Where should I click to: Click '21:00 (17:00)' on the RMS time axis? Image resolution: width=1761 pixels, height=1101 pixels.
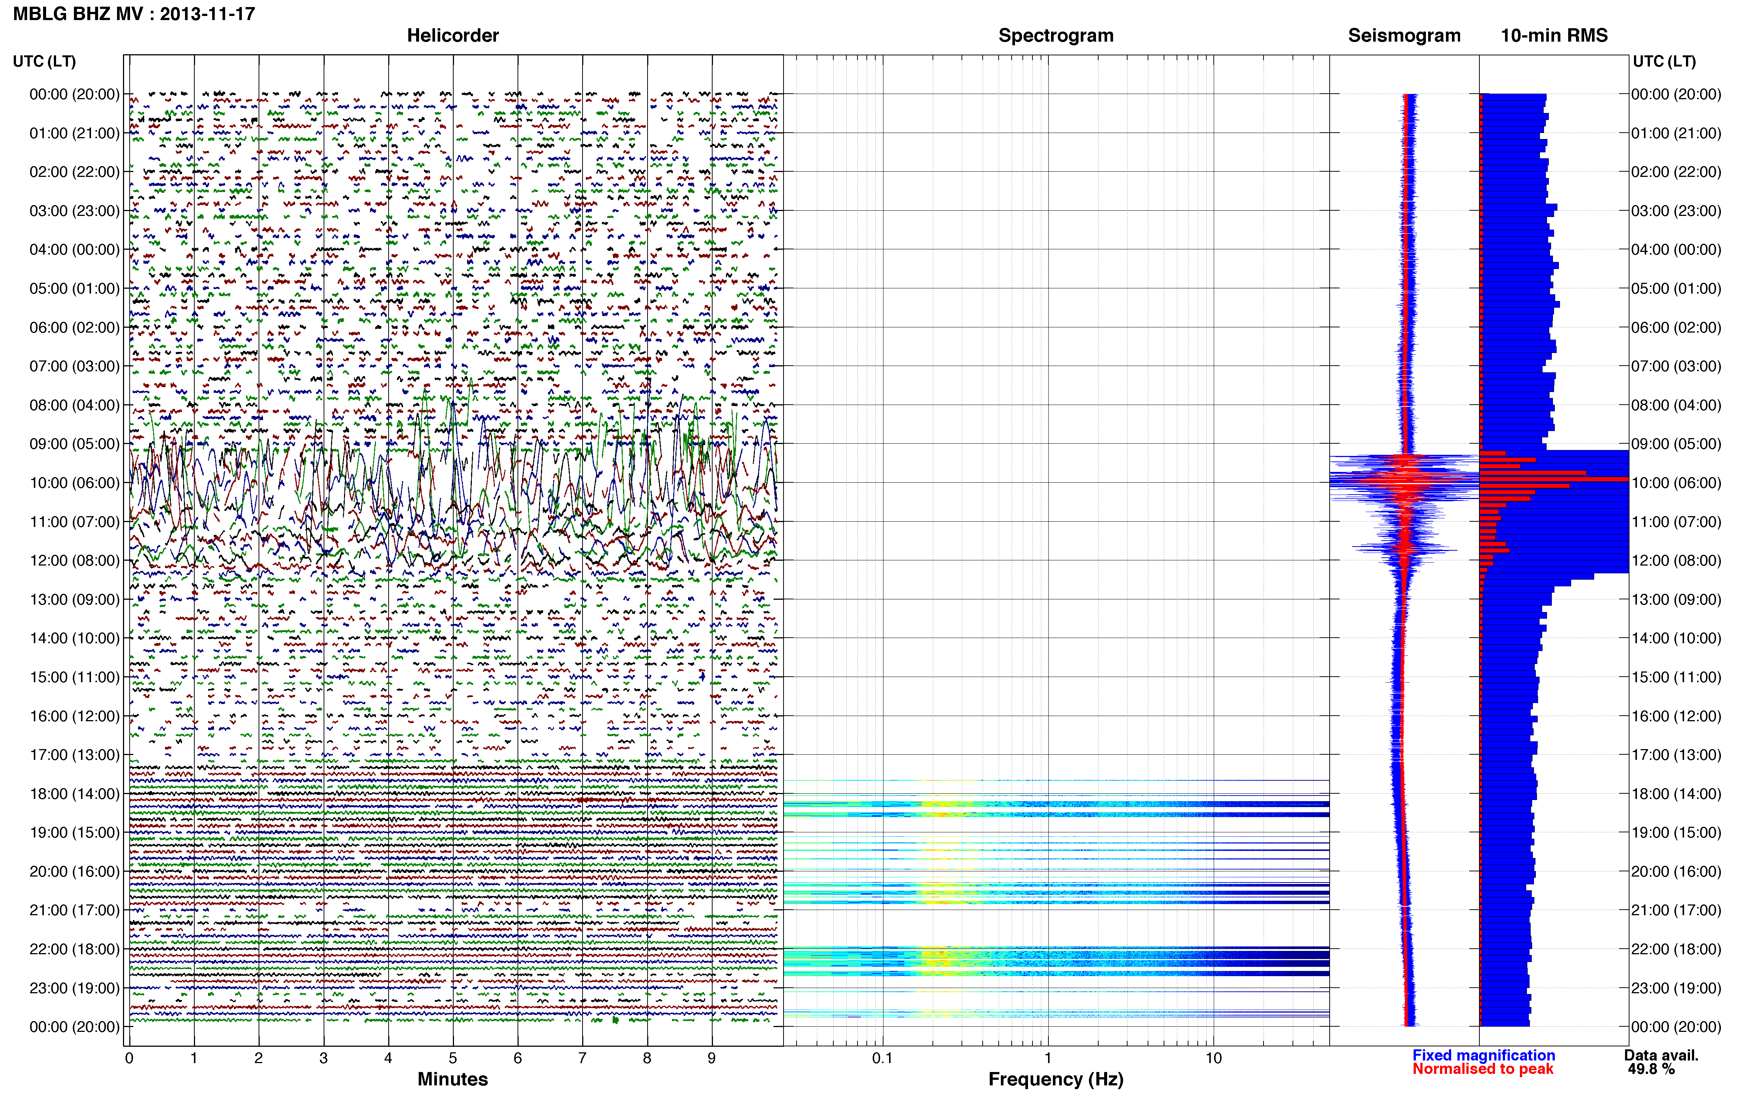[x=1676, y=910]
